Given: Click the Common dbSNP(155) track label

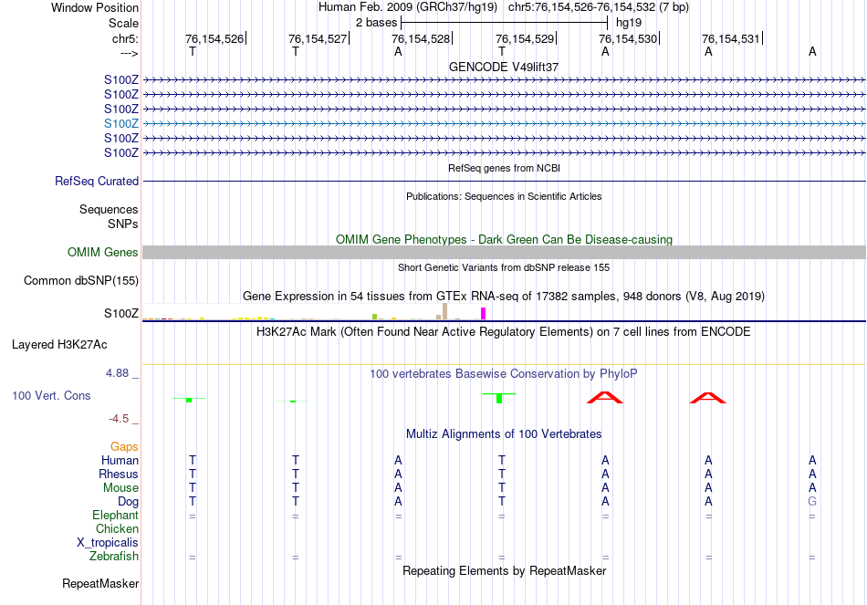Looking at the screenshot, I should coord(81,280).
